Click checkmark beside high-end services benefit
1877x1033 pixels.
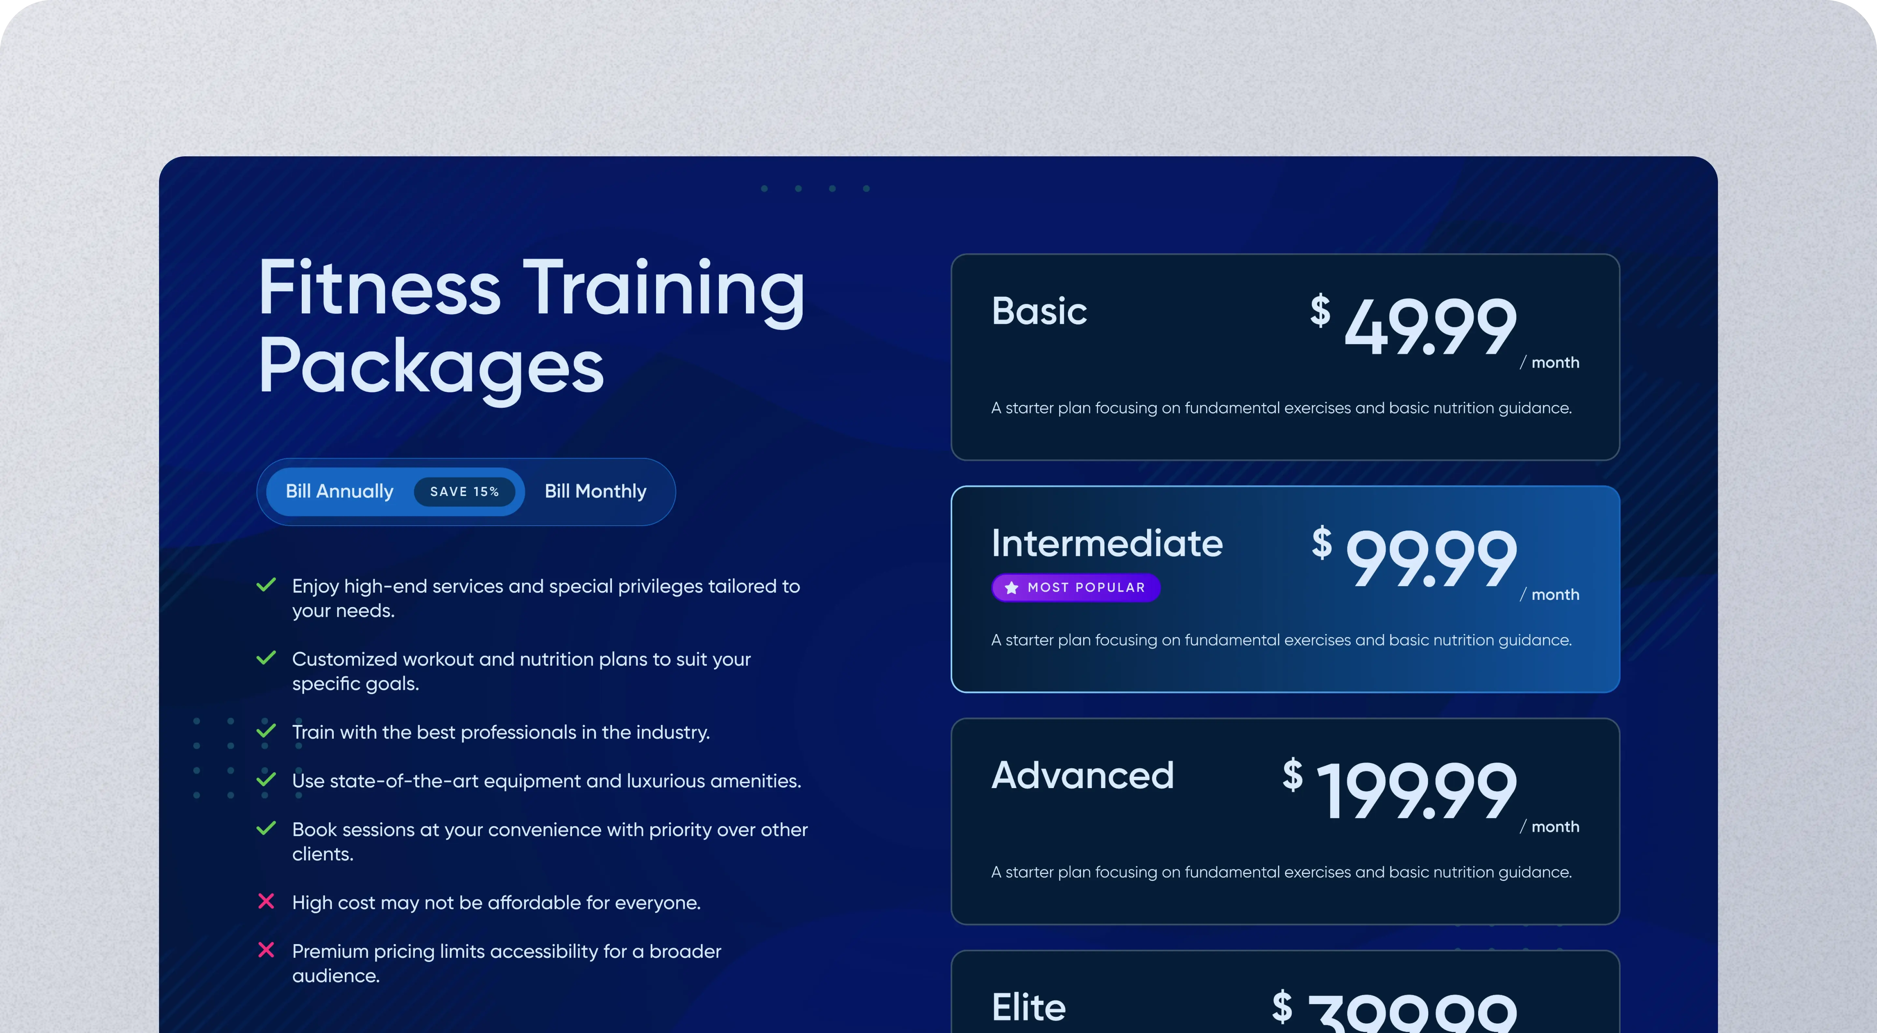click(x=266, y=585)
